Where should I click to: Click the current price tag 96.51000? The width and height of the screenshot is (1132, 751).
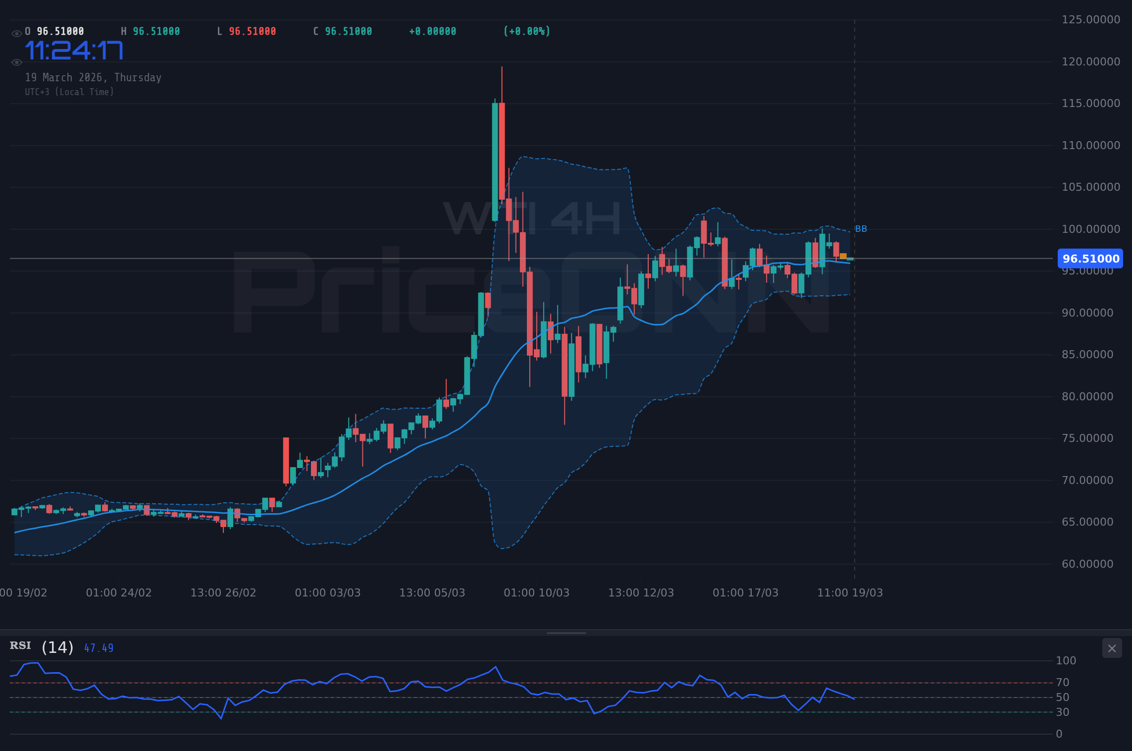click(1090, 259)
